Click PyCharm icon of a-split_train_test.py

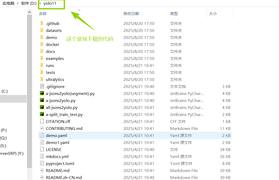click(x=42, y=114)
